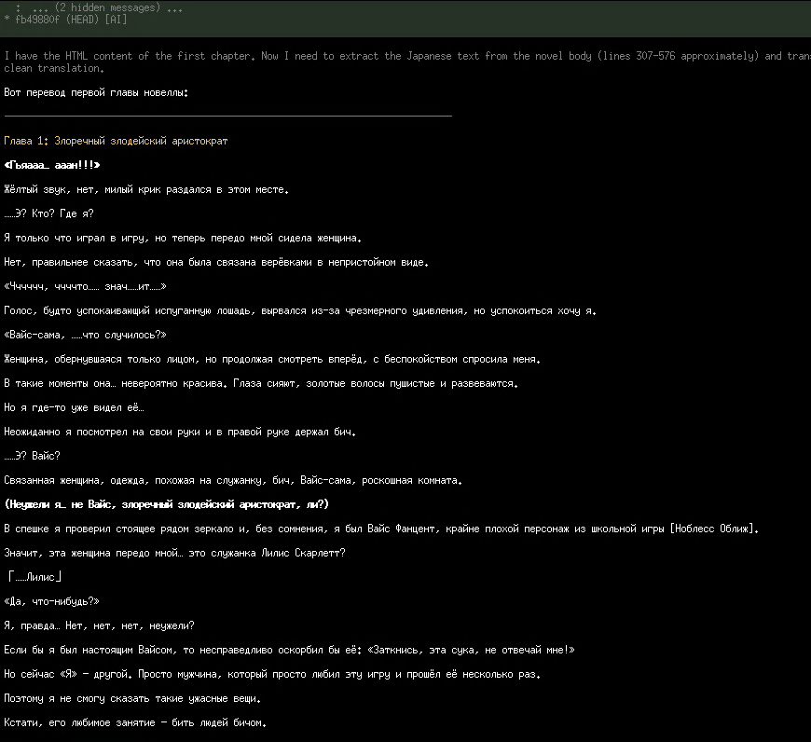Image resolution: width=811 pixels, height=742 pixels.
Task: Click the line '……Э? Кто? Где я?'
Action: click(48, 213)
